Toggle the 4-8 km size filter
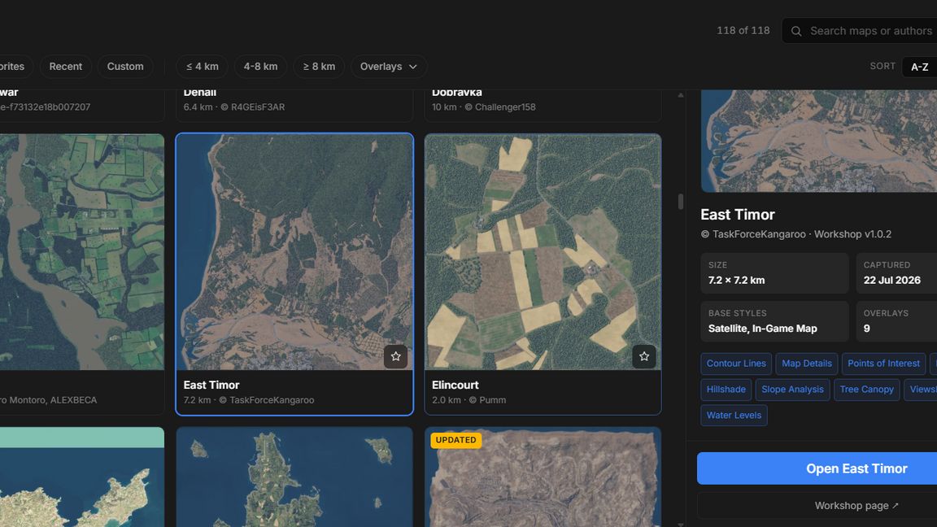 (260, 67)
